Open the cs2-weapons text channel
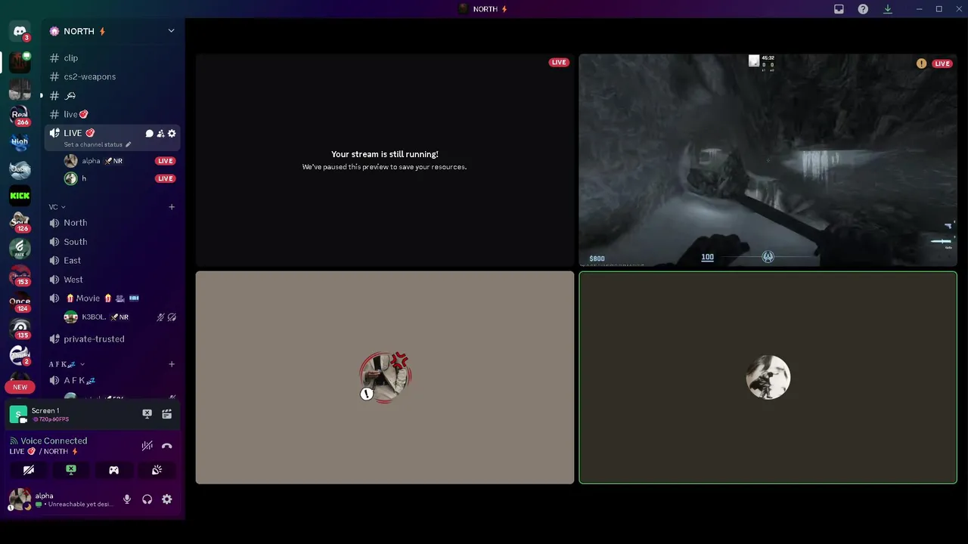Image resolution: width=968 pixels, height=544 pixels. (x=112, y=77)
